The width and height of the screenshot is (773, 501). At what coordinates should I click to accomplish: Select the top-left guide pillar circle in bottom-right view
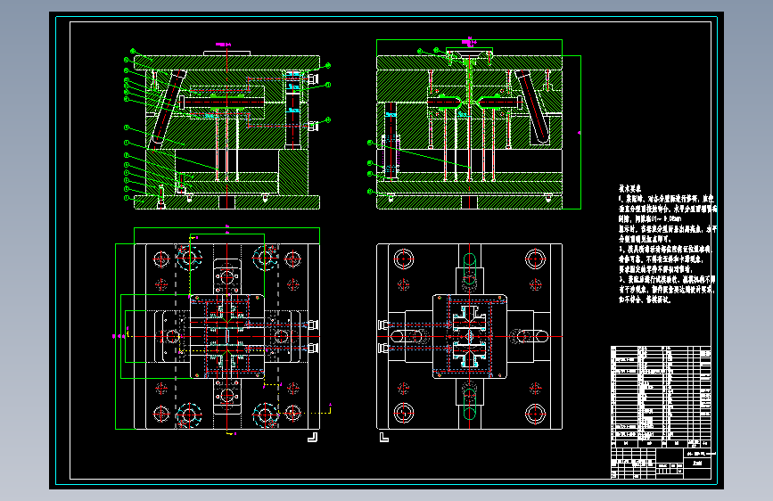(x=404, y=259)
